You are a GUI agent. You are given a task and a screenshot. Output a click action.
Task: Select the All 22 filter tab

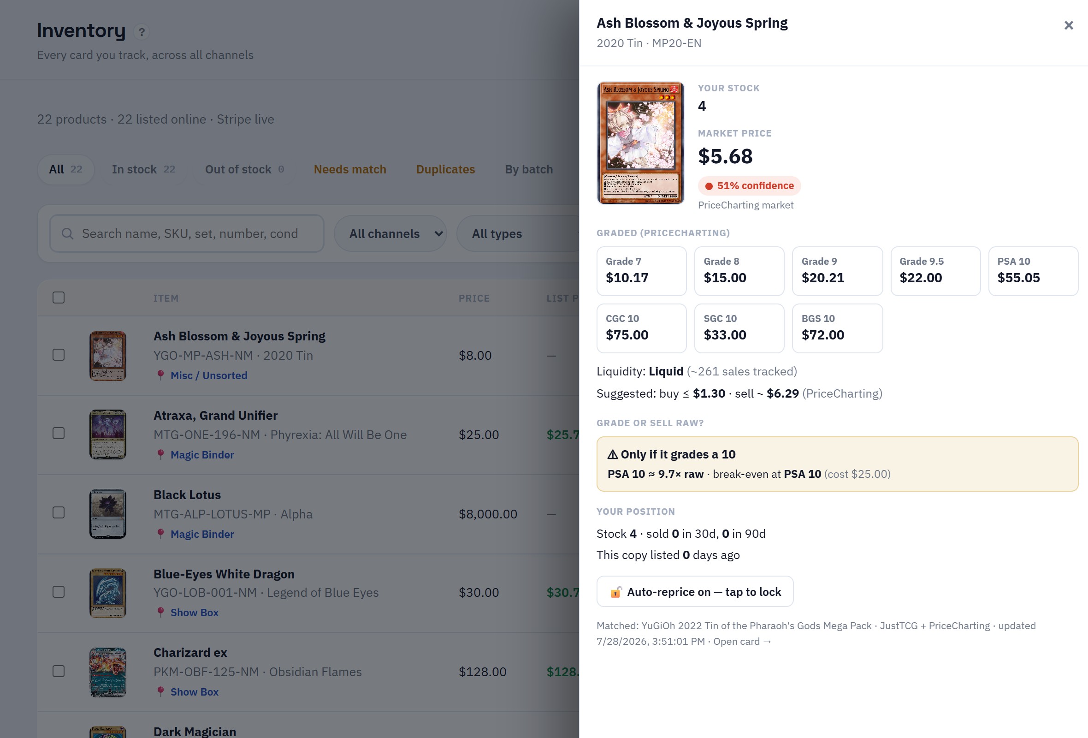[65, 170]
